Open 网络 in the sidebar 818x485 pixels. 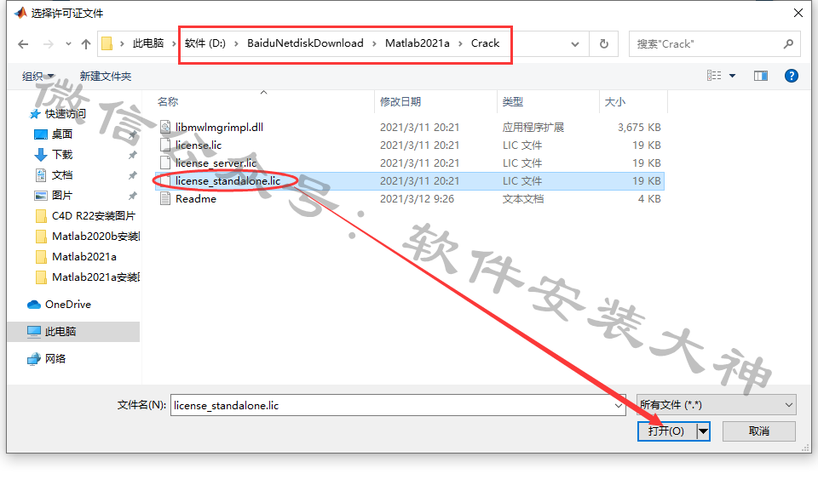point(55,359)
